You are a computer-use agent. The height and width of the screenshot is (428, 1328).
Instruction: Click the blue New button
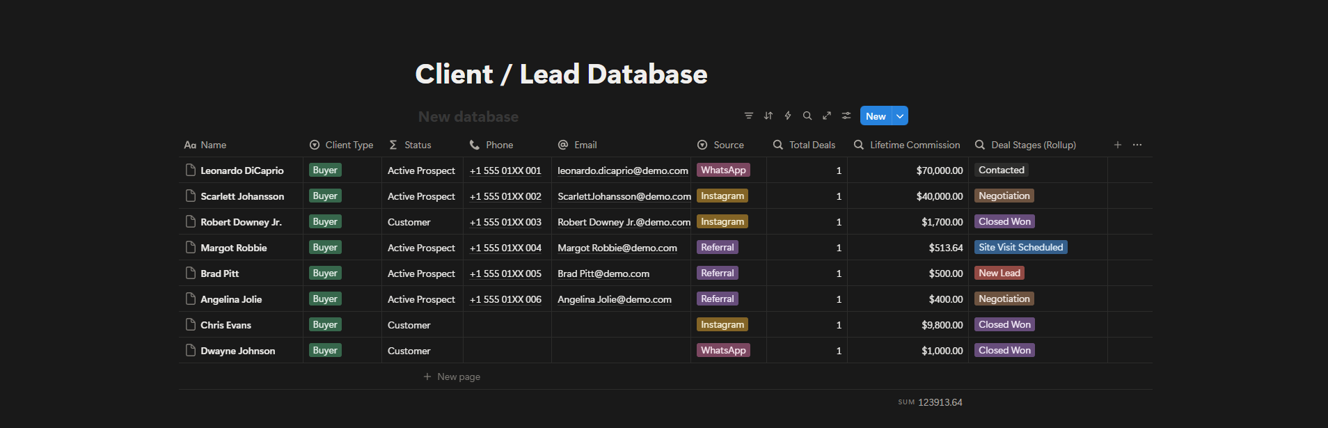[x=876, y=116]
